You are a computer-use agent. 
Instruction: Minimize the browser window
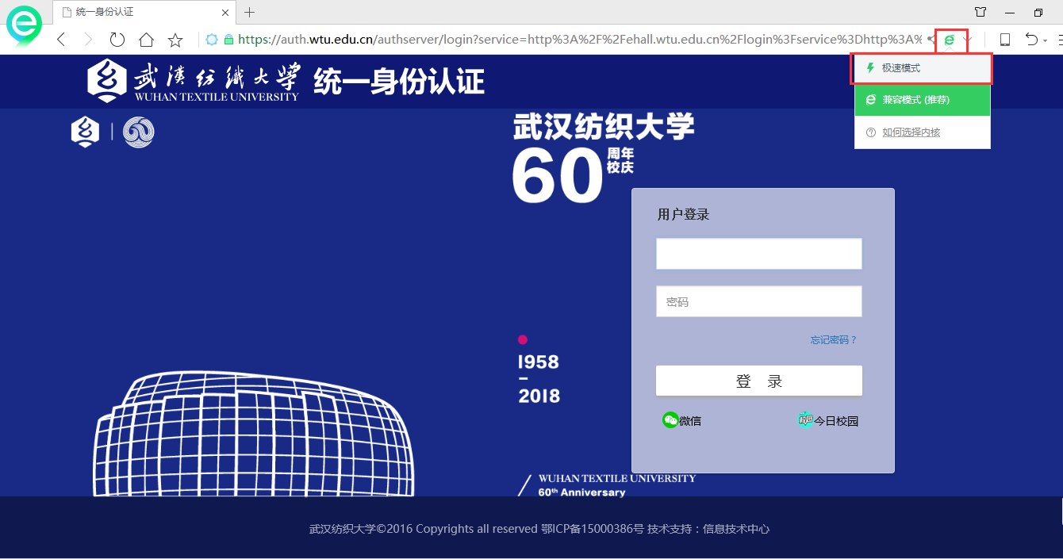[x=1010, y=12]
